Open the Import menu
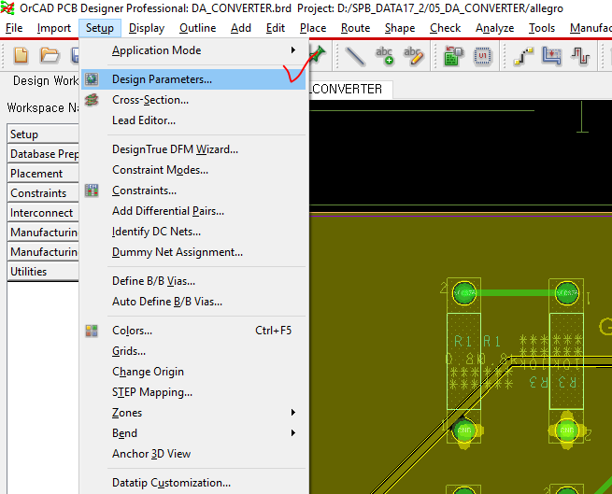612x494 pixels. click(x=54, y=28)
